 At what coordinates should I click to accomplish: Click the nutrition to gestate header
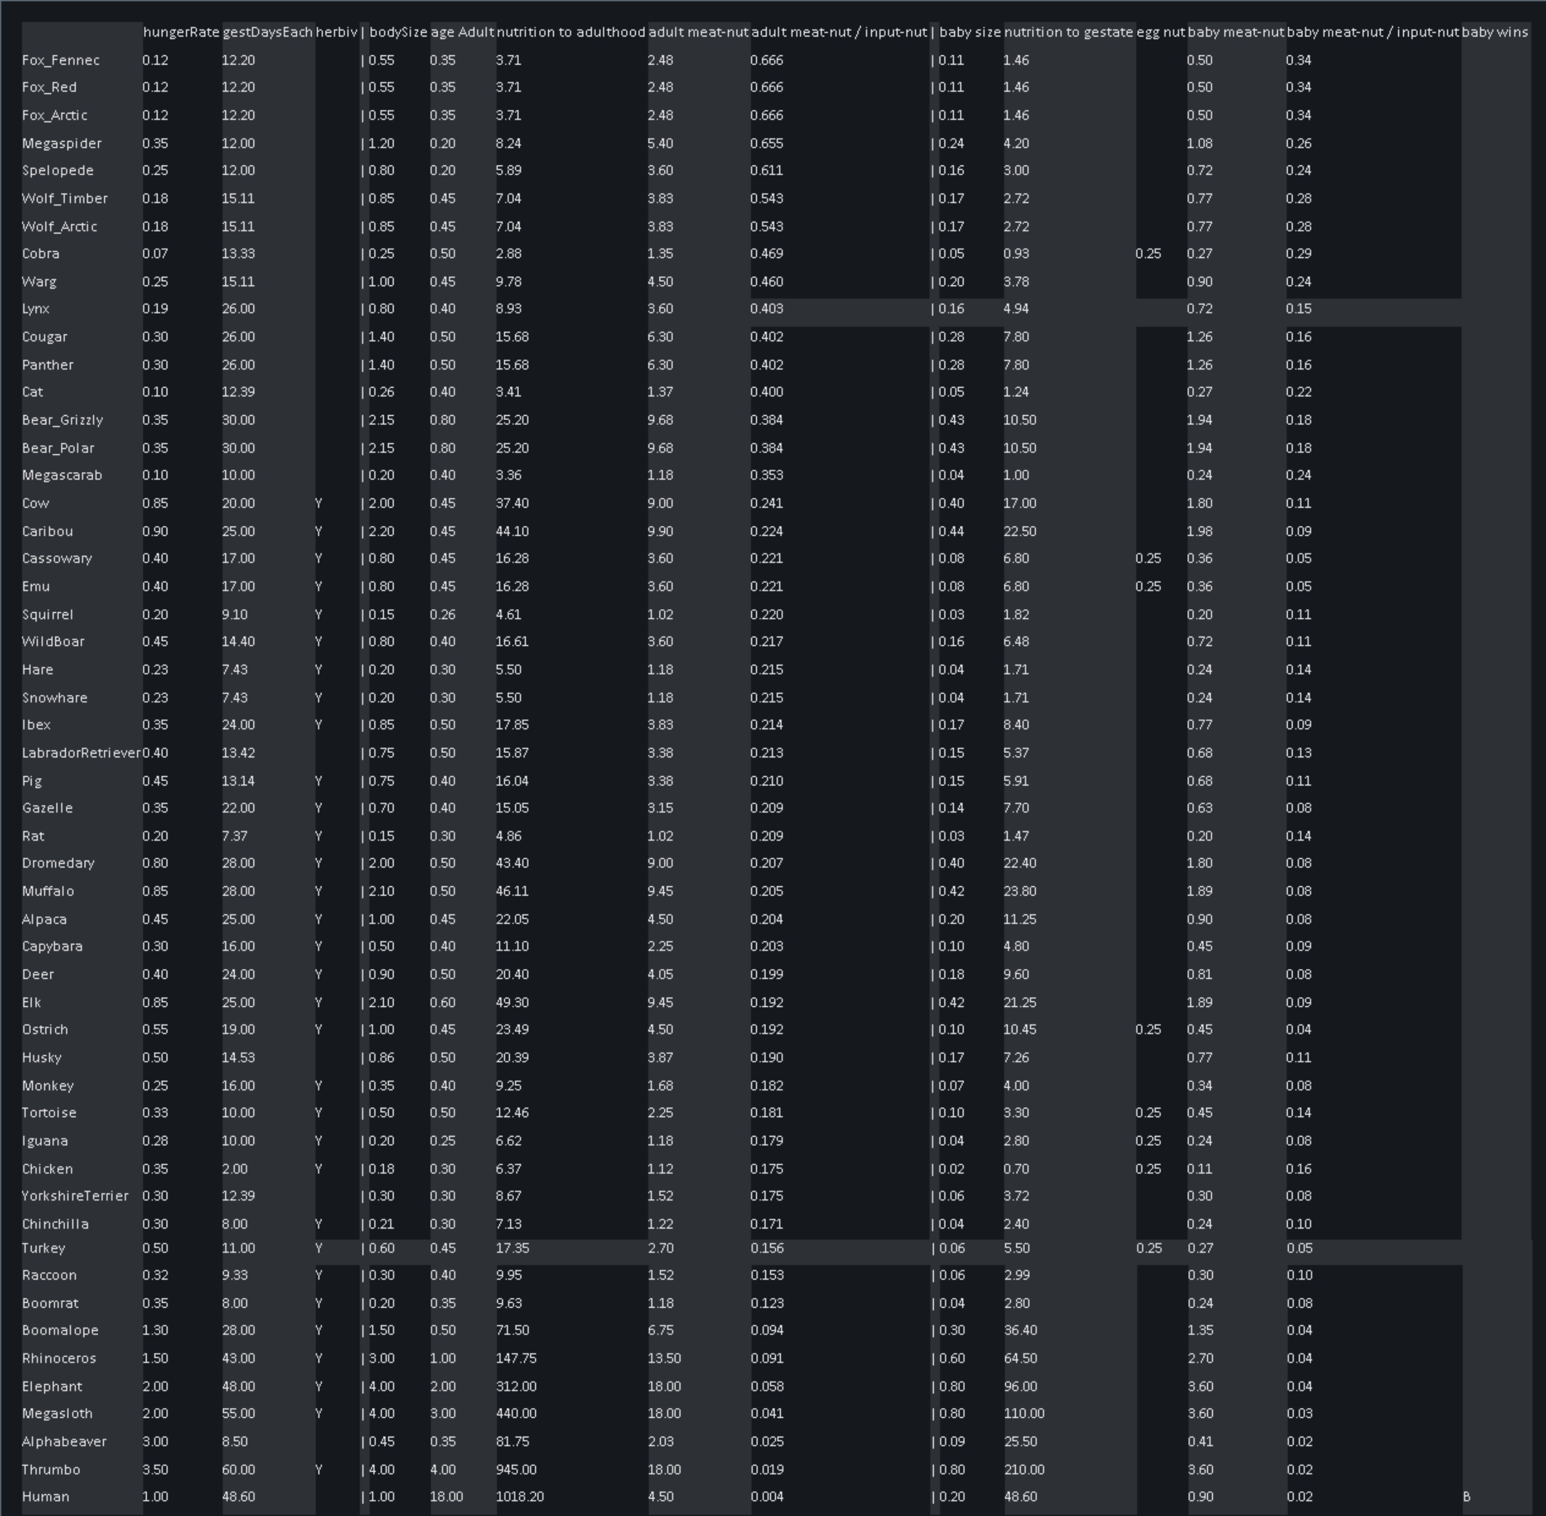point(1068,32)
